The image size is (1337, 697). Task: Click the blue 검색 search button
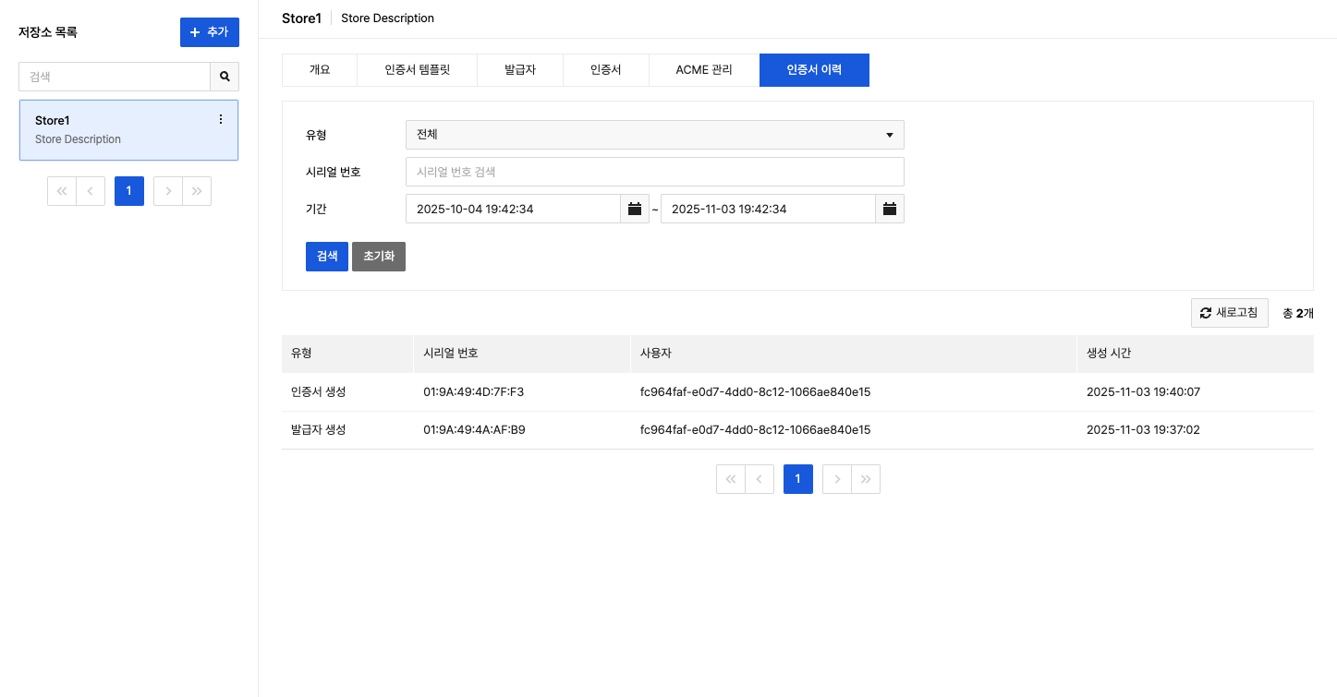point(327,256)
